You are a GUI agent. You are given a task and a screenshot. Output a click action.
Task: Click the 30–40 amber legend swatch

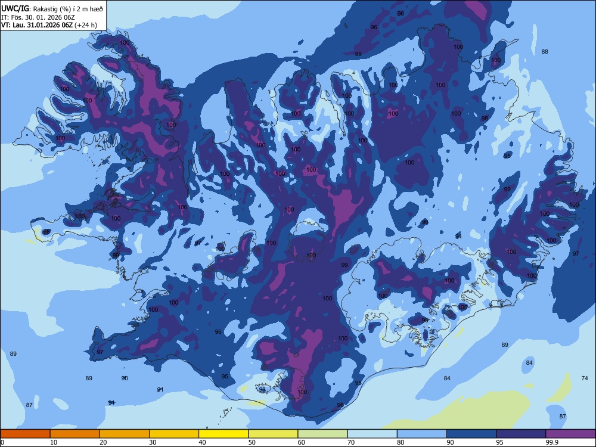tap(174, 434)
